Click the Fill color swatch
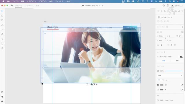The image size is (185, 104). tap(162, 85)
